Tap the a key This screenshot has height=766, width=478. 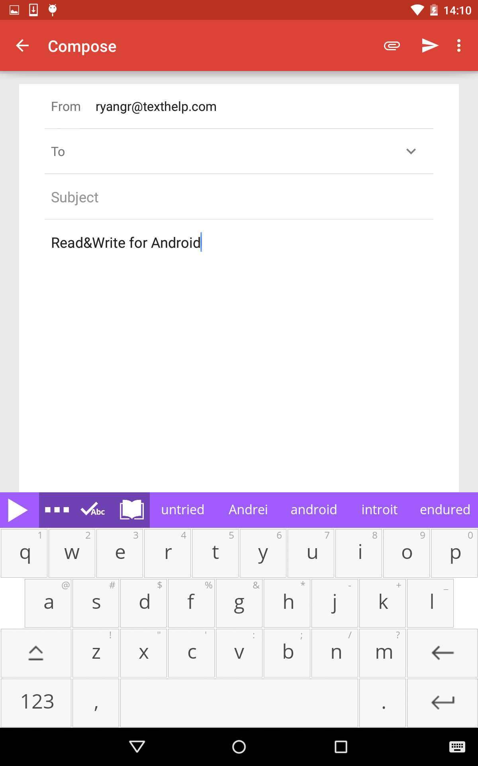48,603
